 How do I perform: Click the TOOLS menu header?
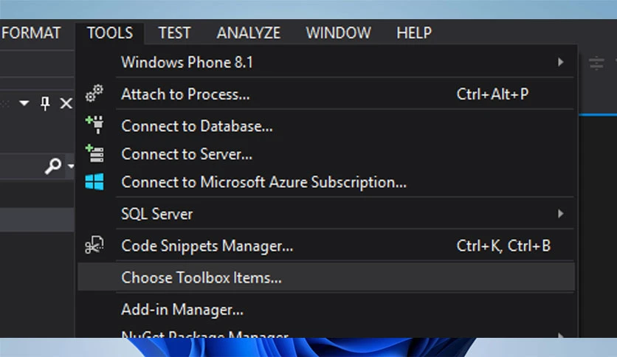pyautogui.click(x=110, y=32)
